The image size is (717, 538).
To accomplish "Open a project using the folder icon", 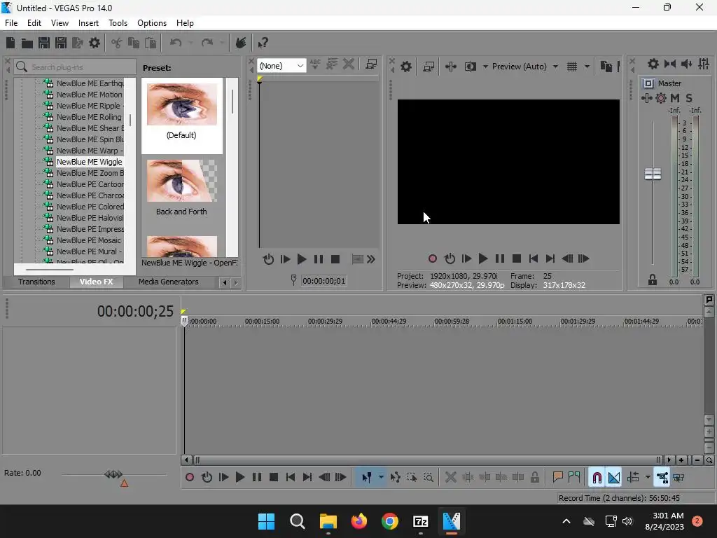I will (27, 43).
